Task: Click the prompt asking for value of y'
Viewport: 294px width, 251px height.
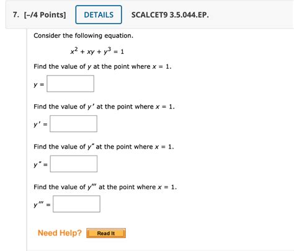Action: coord(104,107)
